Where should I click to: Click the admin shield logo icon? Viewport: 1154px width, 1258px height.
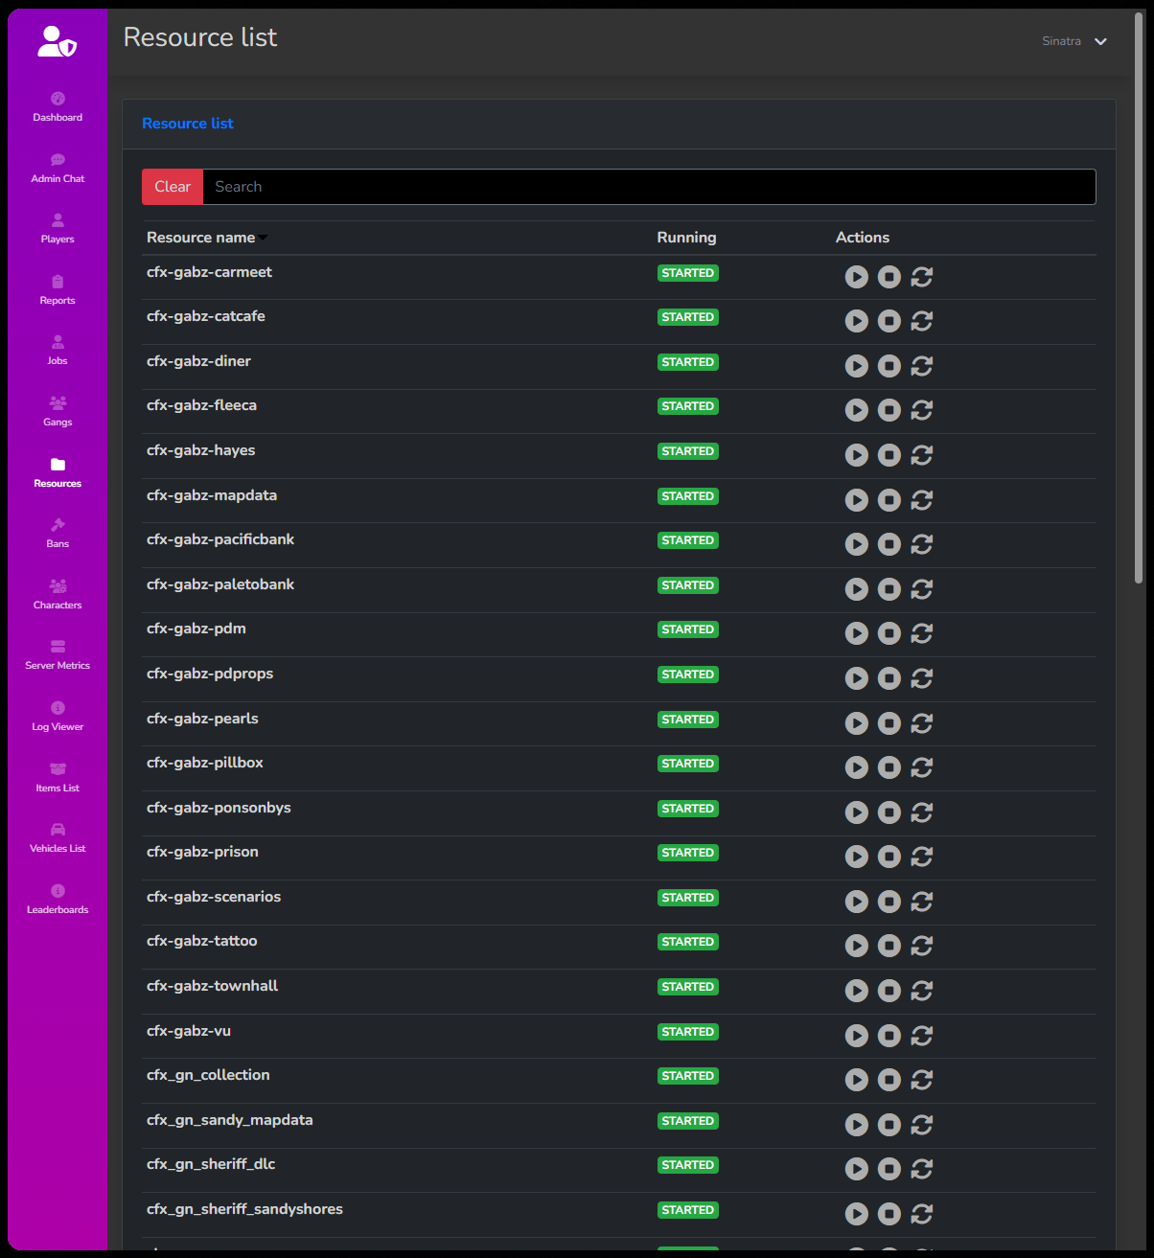click(57, 41)
